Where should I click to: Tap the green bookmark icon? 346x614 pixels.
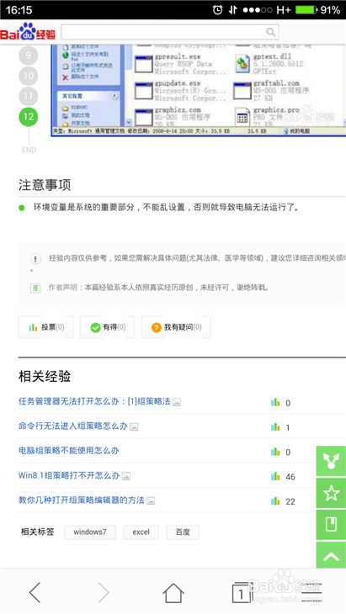pos(331,525)
